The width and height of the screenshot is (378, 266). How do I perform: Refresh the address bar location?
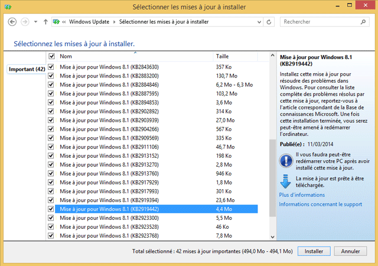click(269, 22)
